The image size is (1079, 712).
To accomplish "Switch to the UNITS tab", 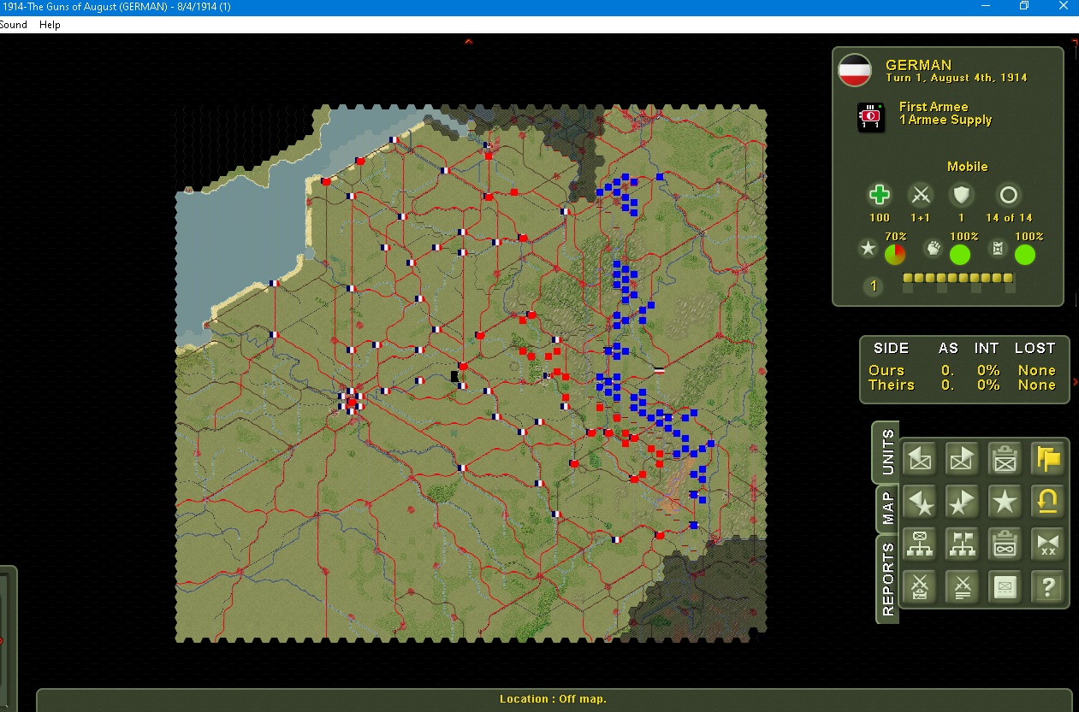I will 887,451.
